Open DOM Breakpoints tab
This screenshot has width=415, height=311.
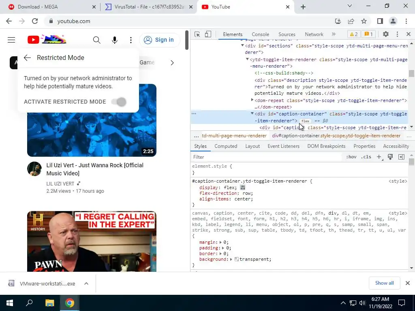coord(326,146)
